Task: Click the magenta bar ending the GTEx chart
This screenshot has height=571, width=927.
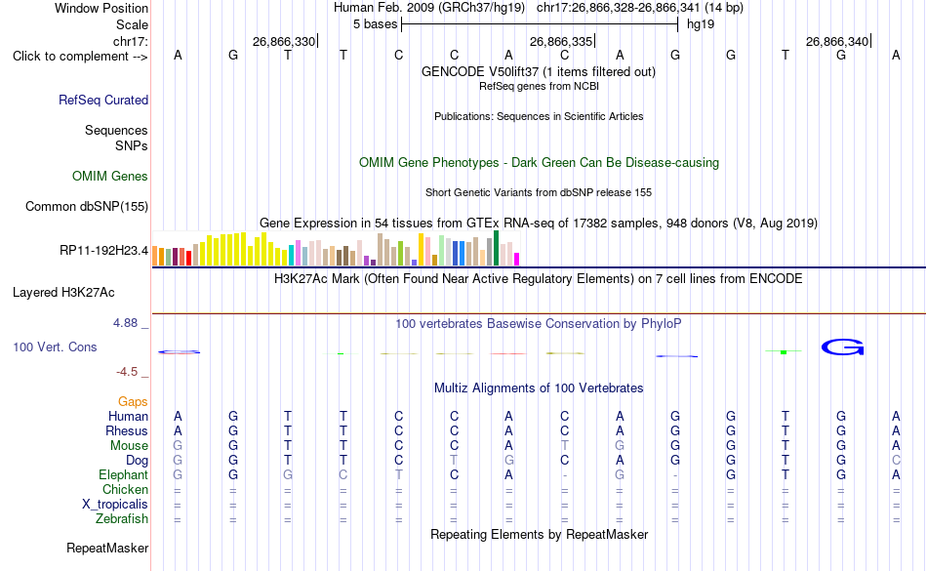Action: coord(517,259)
